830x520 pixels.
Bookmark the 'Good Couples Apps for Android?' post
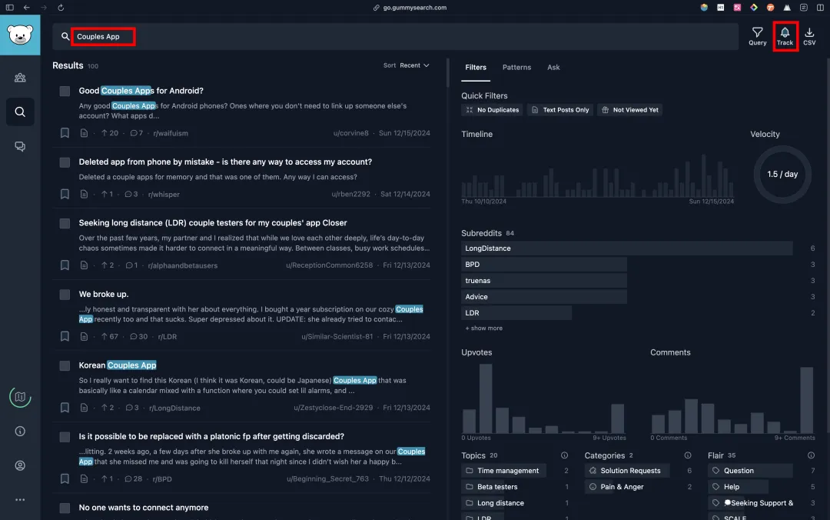pos(65,133)
